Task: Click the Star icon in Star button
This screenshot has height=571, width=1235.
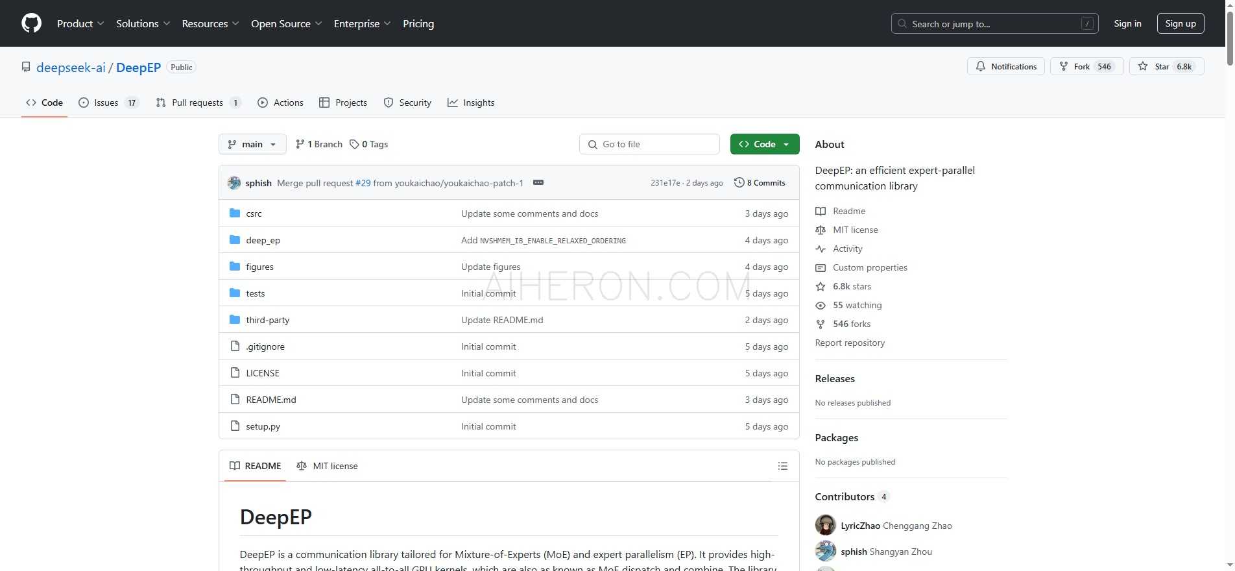Action: 1143,66
